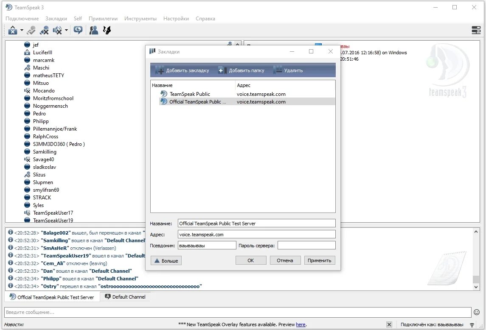The width and height of the screenshot is (486, 330).
Task: Click Удалить in bookmarks toolbar
Action: pos(288,70)
